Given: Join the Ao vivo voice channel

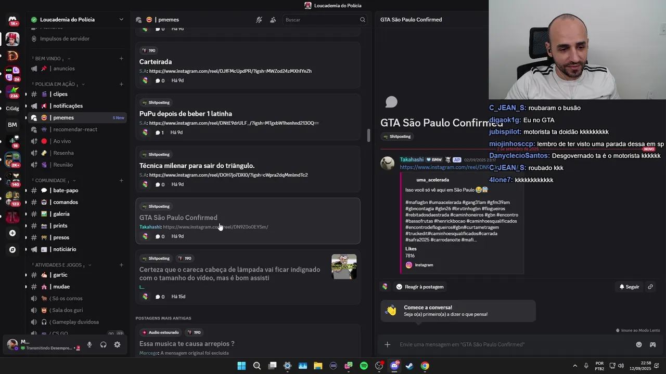Looking at the screenshot, I should point(78,141).
